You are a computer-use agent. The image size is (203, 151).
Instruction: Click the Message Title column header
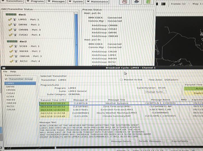pyautogui.click(x=117, y=100)
